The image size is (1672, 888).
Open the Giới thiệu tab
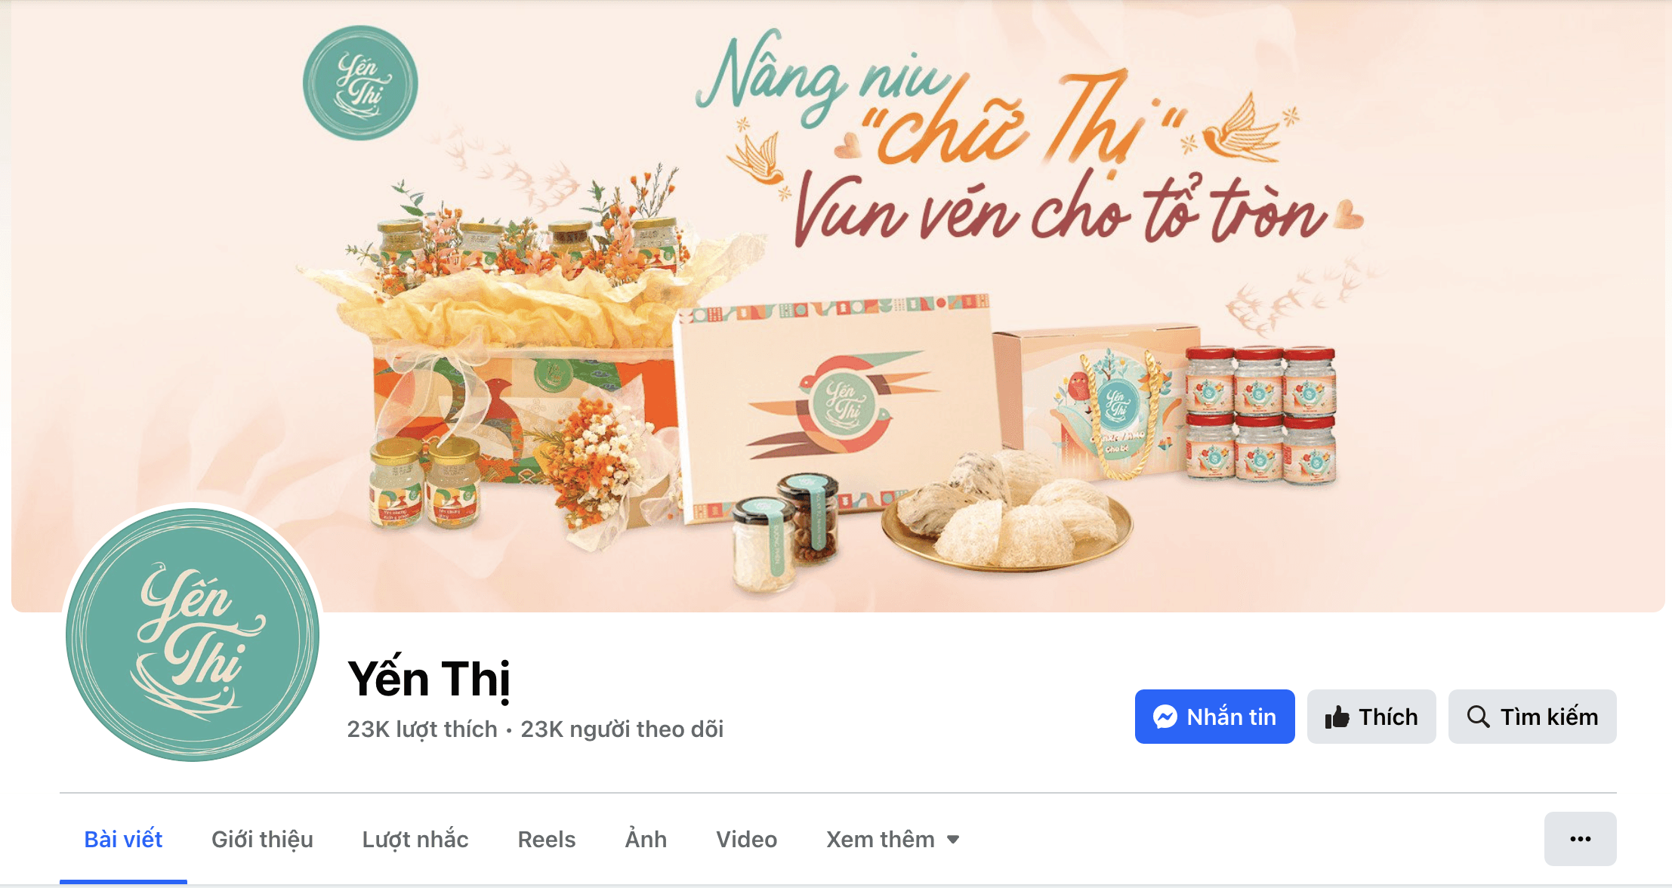[262, 840]
